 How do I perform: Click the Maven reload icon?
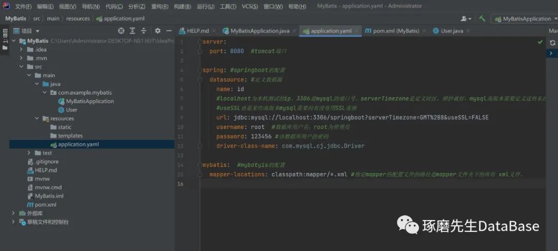pos(552,43)
